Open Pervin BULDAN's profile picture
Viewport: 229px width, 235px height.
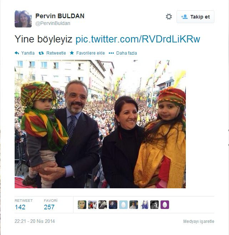click(23, 19)
